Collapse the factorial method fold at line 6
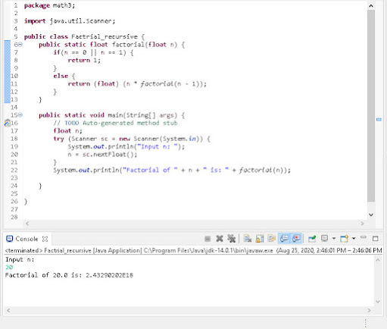387x329 pixels. [x=20, y=45]
